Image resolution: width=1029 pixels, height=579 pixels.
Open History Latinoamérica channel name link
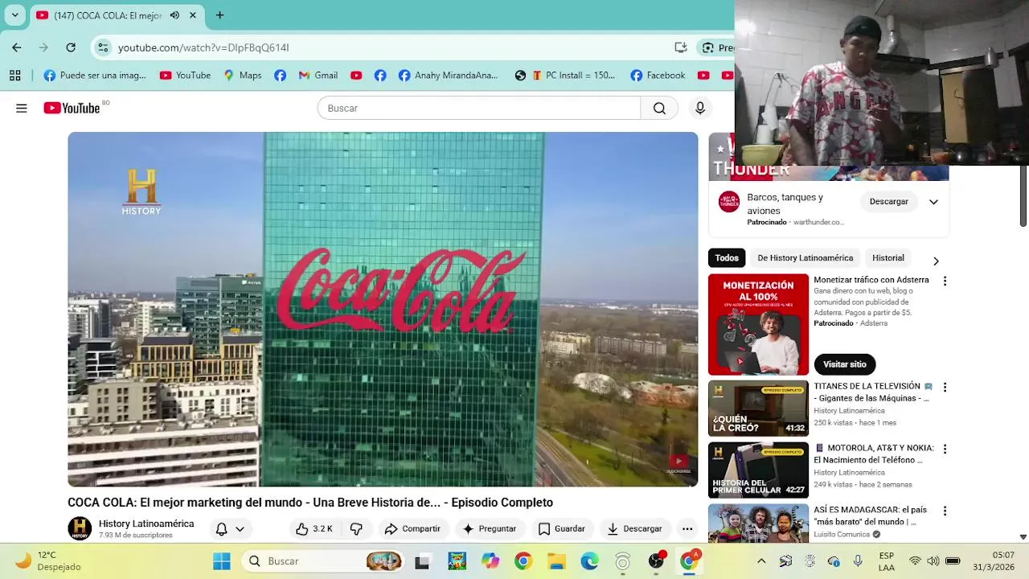pos(146,524)
